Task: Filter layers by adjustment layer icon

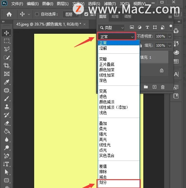Action: tap(139, 27)
